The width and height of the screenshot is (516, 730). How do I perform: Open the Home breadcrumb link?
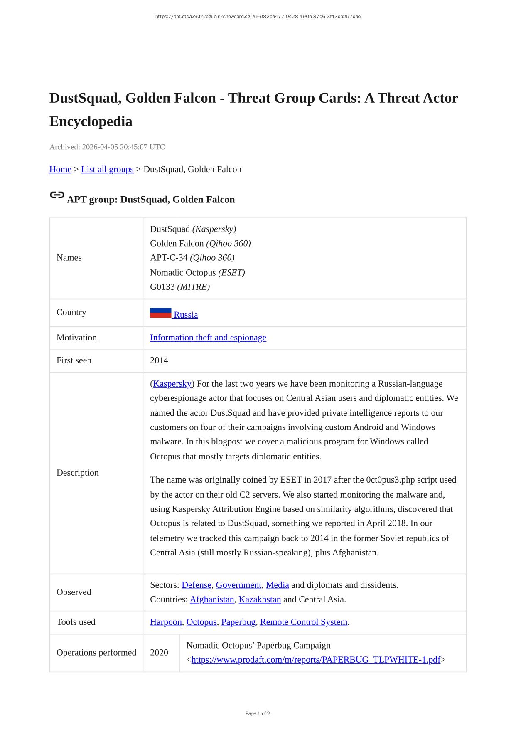click(60, 169)
